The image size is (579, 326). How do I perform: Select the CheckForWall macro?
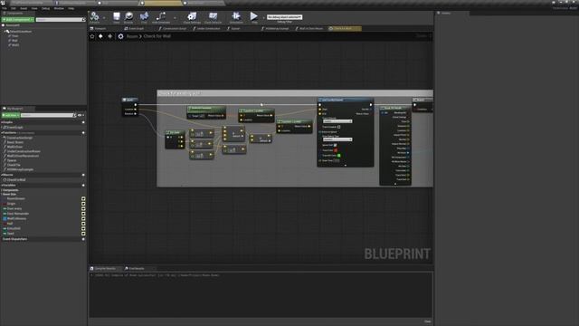[16, 180]
